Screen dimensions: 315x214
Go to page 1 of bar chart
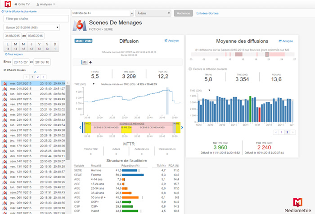click(x=281, y=132)
